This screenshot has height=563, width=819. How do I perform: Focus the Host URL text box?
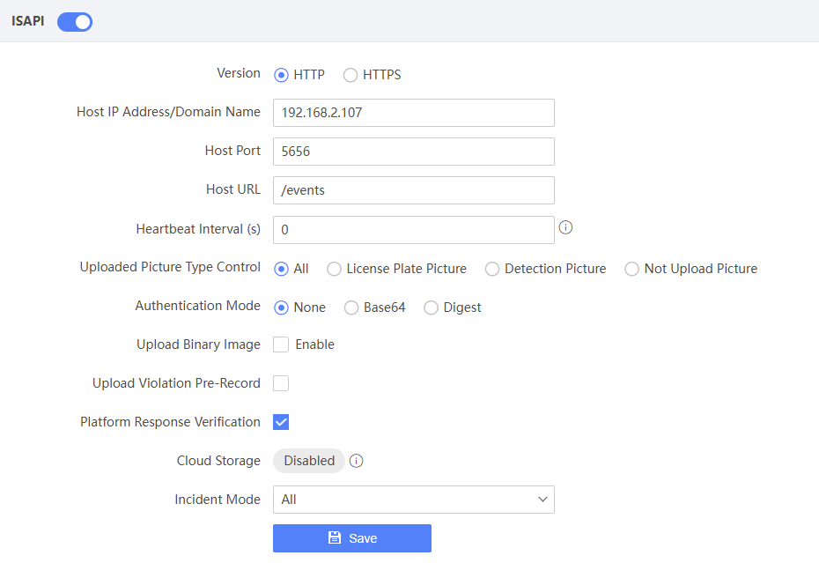(413, 190)
